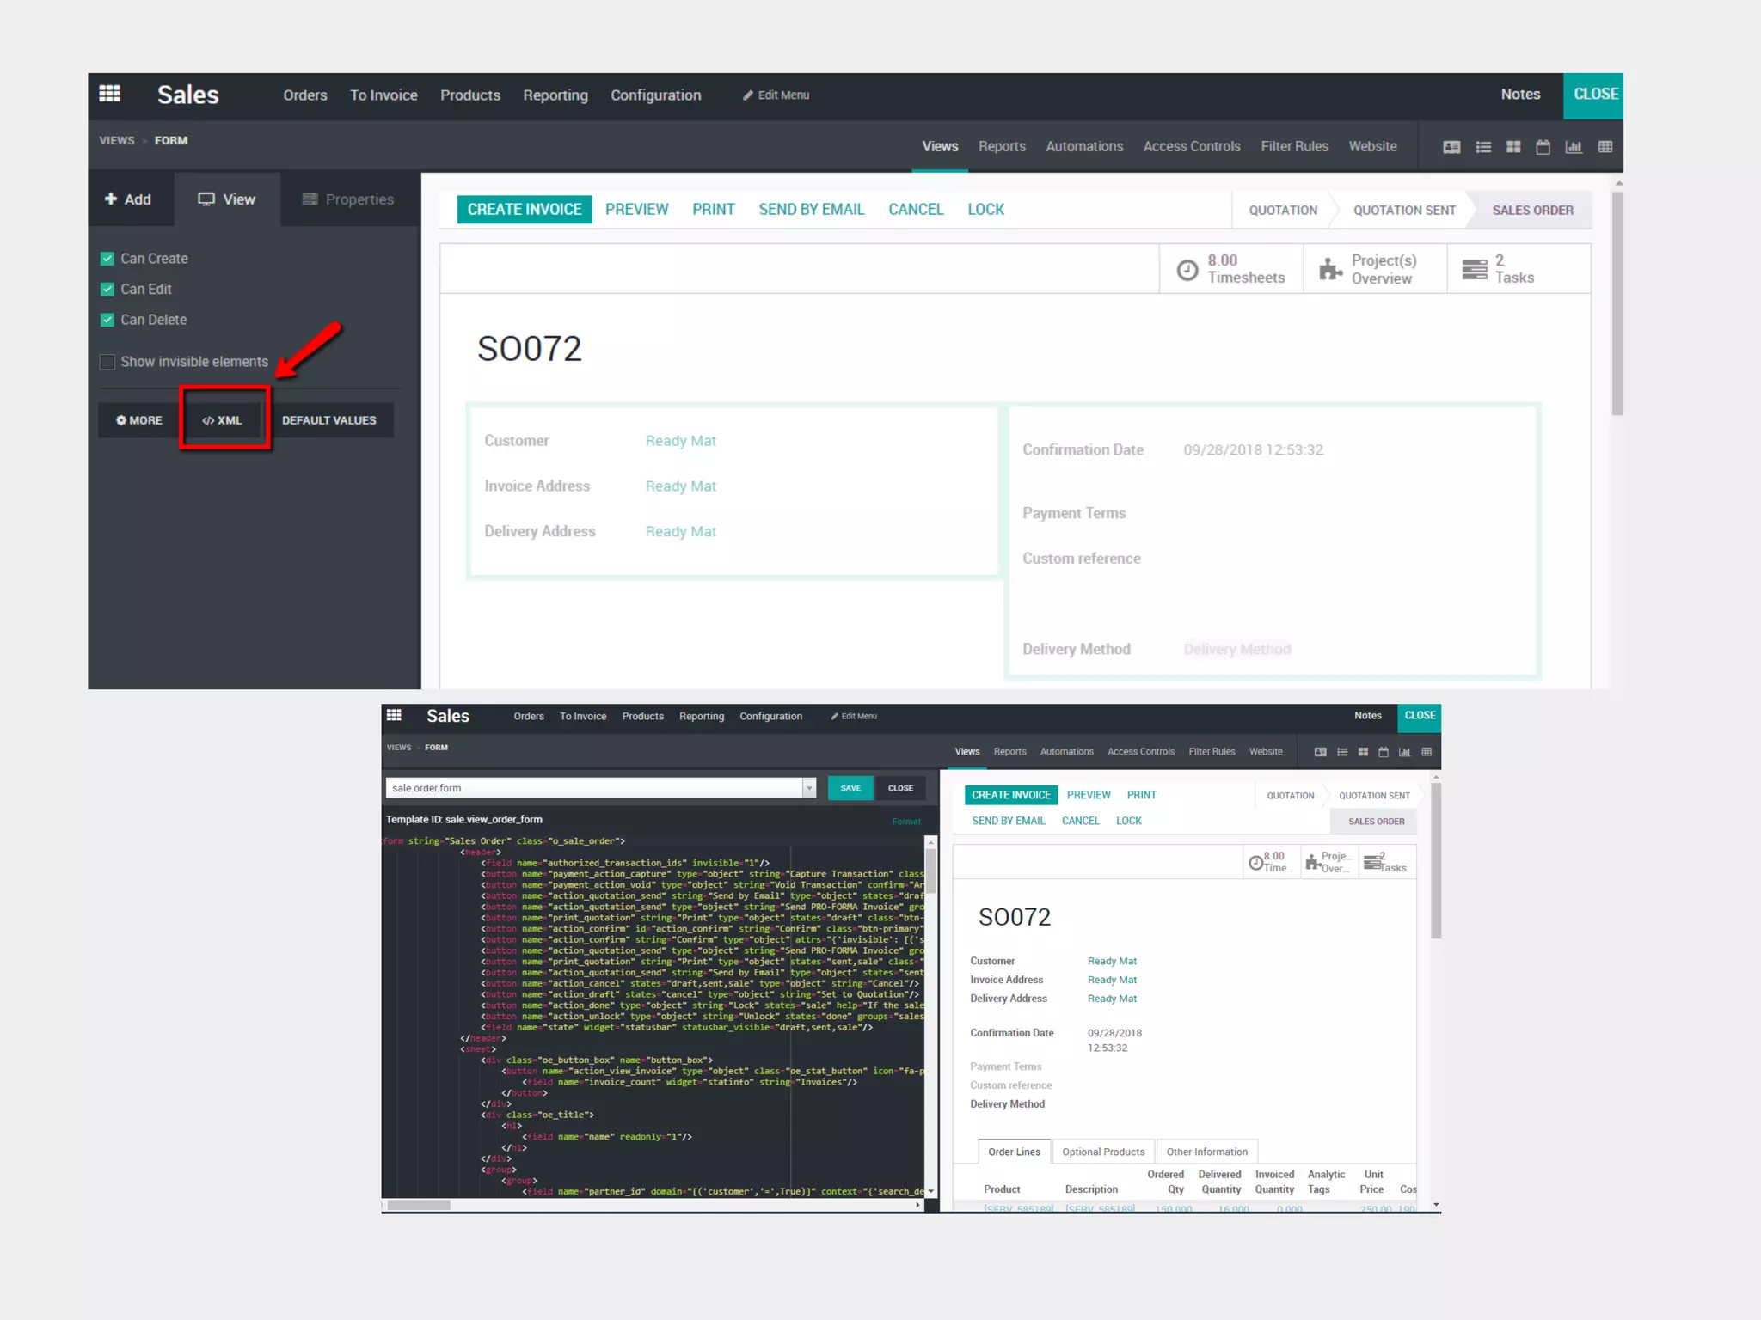
Task: Disable the Can Delete checkbox
Action: (107, 320)
